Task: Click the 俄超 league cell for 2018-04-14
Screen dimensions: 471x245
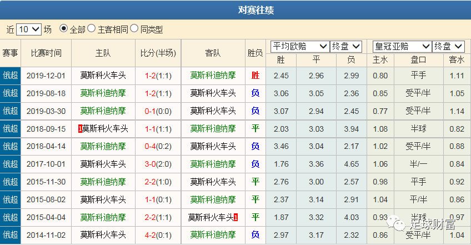Action: click(10, 147)
